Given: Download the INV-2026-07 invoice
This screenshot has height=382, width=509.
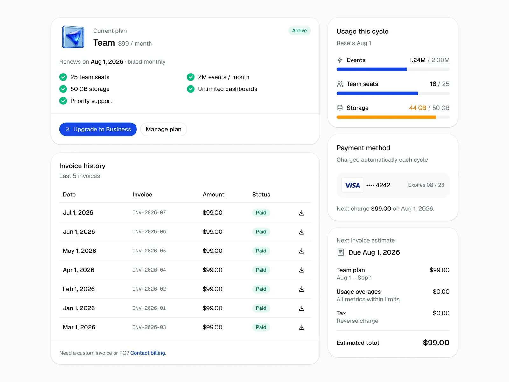Looking at the screenshot, I should pyautogui.click(x=302, y=213).
